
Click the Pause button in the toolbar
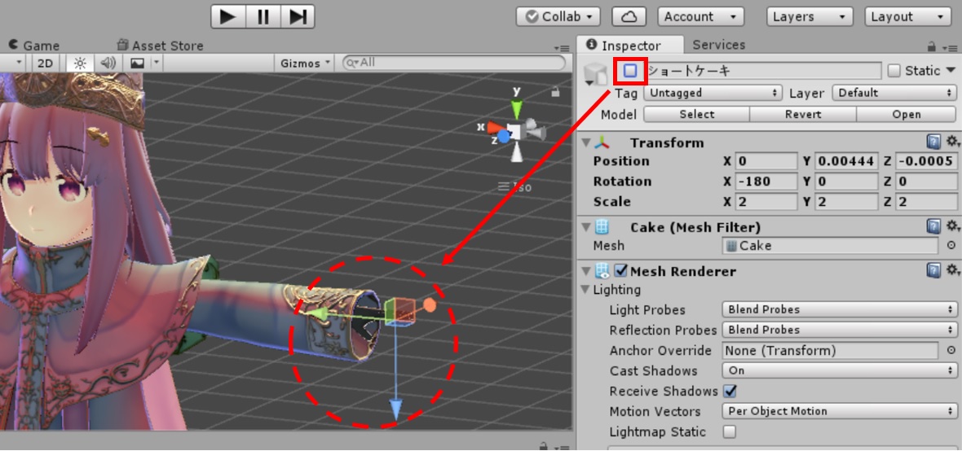(x=263, y=16)
